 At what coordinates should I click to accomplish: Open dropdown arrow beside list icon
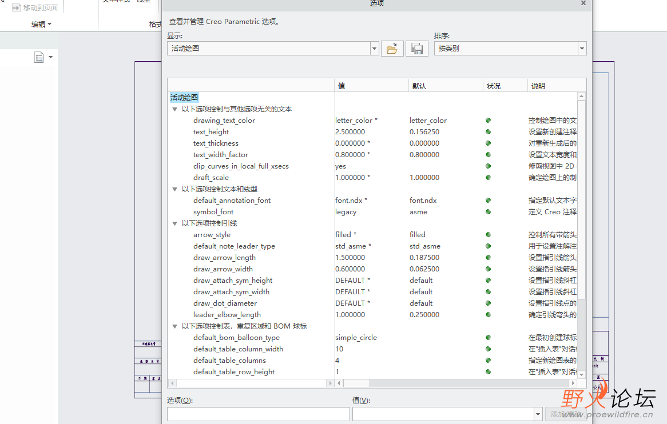coord(50,57)
